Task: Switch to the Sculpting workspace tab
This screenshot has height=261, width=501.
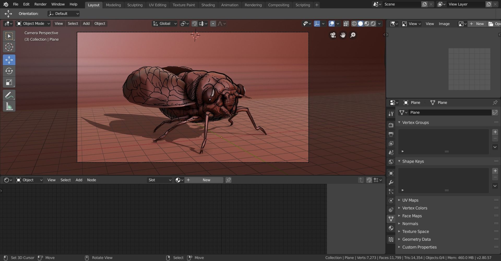Action: point(135,5)
